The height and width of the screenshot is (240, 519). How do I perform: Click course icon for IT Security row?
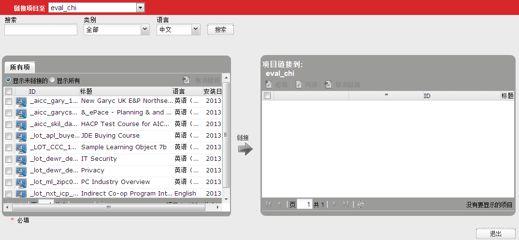(22, 159)
